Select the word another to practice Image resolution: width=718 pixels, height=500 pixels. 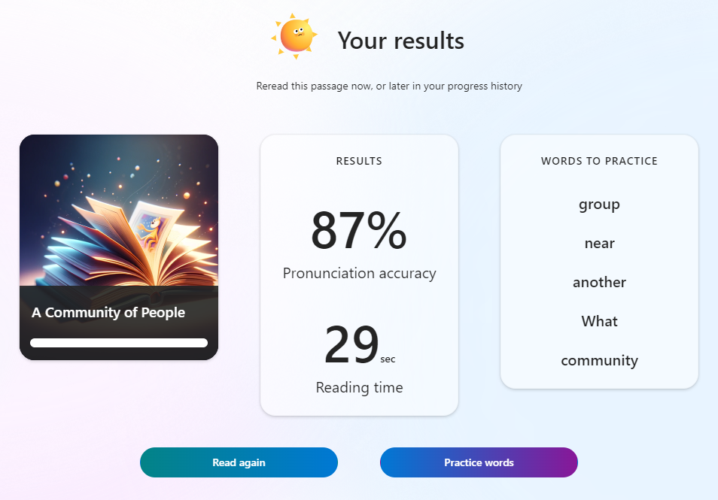point(599,282)
